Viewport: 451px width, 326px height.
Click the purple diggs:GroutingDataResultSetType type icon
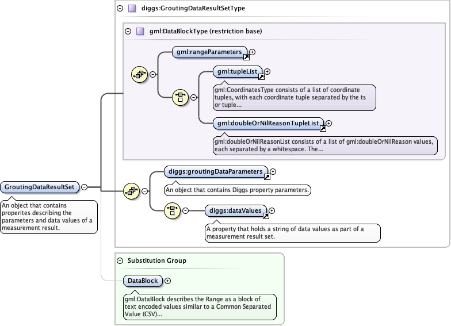tap(132, 9)
